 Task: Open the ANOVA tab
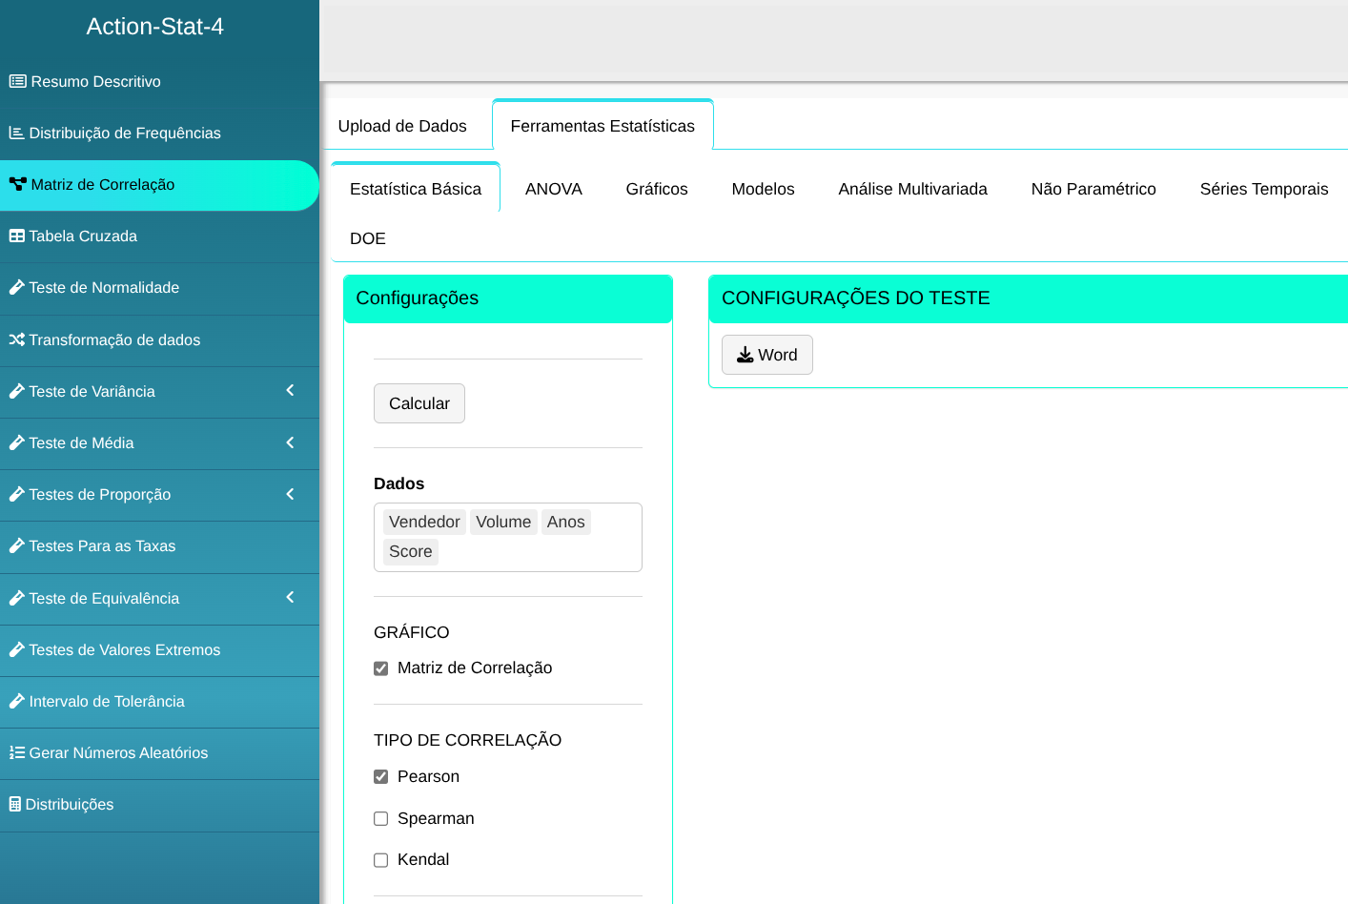click(x=553, y=189)
